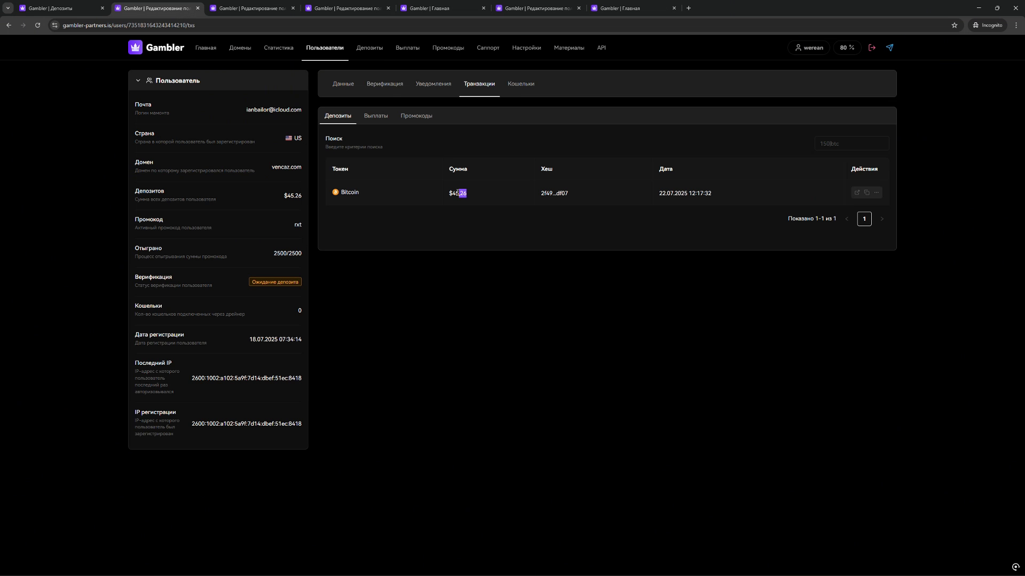Screen dimensions: 1025x576
Task: Open the Кошельки tab
Action: click(521, 84)
